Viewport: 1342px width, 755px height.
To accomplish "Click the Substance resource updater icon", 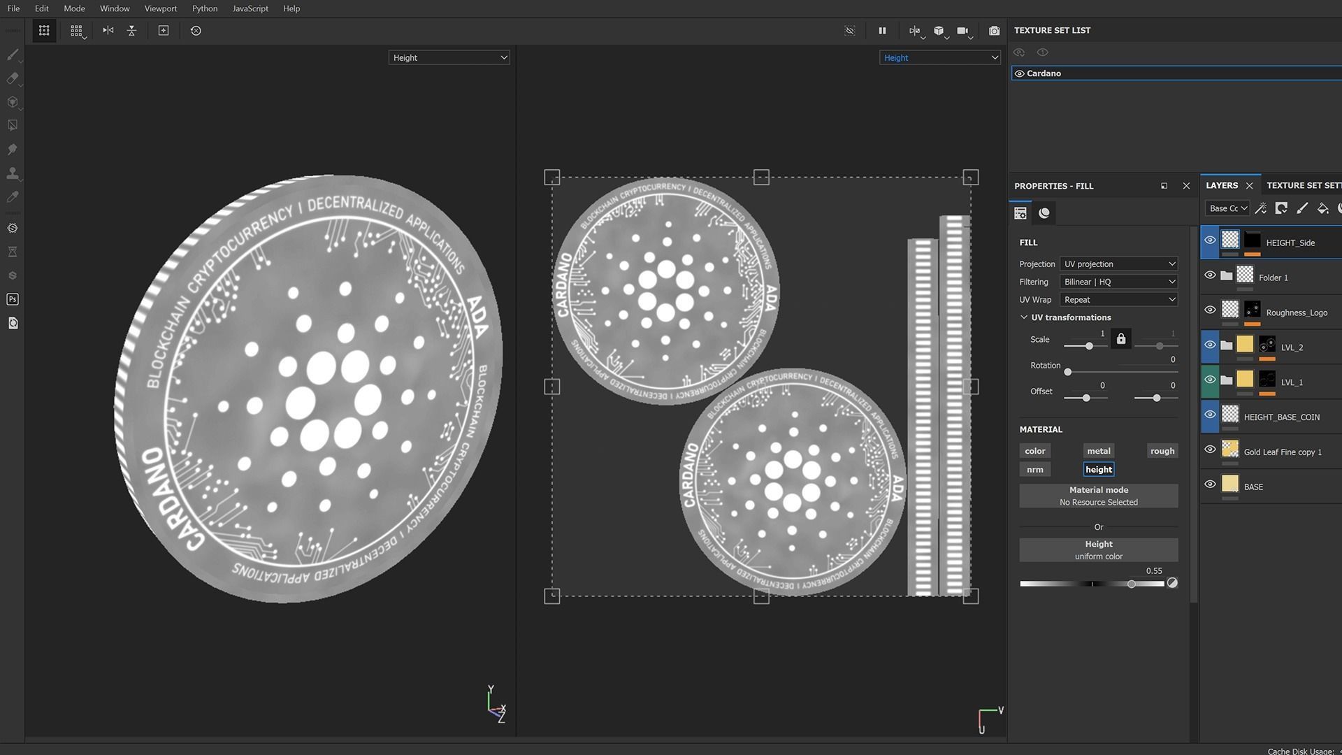I will (x=13, y=228).
